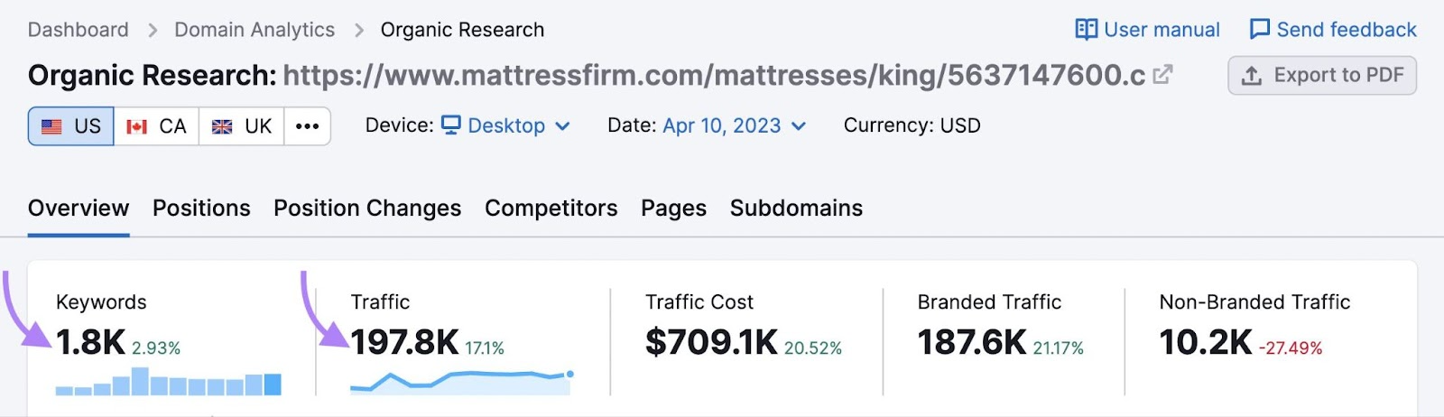Image resolution: width=1444 pixels, height=417 pixels.
Task: Click the Non-Branded Traffic metric label
Action: 1255,302
